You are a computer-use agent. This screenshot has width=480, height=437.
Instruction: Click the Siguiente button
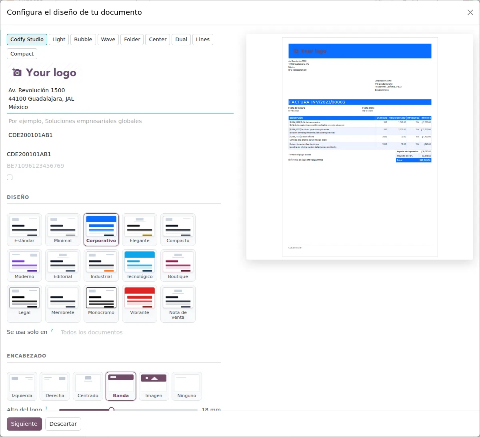click(x=24, y=424)
